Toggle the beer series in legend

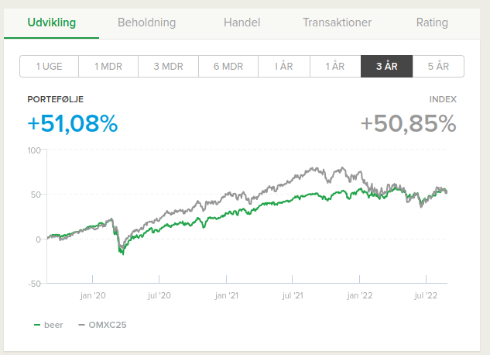[x=54, y=325]
